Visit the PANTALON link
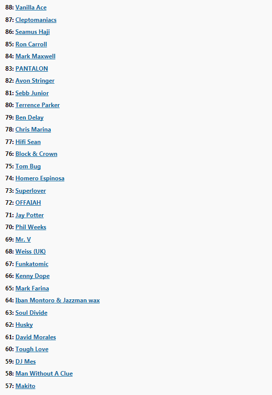Screen dimensions: 272x395 32,69
